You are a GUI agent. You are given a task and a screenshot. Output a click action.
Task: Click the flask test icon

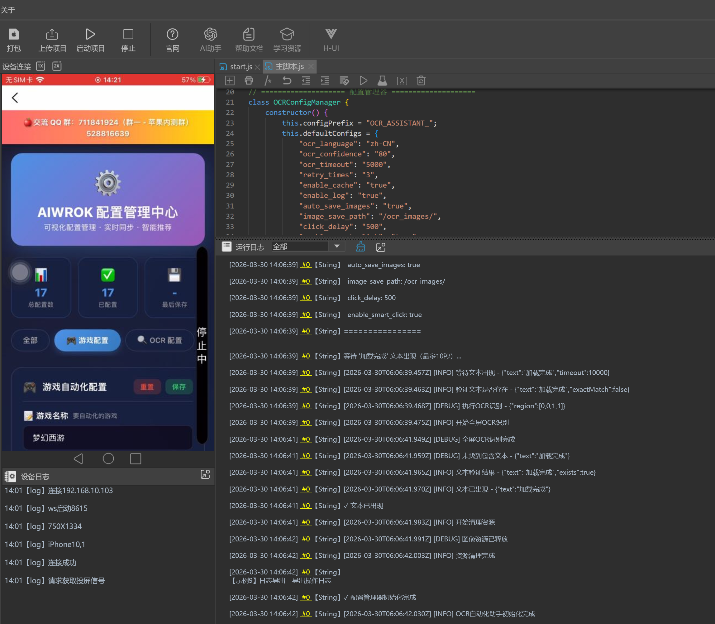382,81
